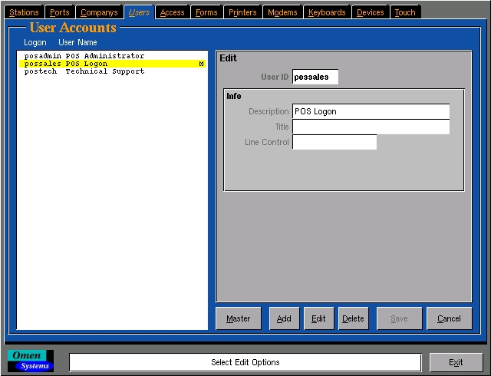491x376 pixels.
Task: Go to the Companys tab
Action: [x=99, y=12]
